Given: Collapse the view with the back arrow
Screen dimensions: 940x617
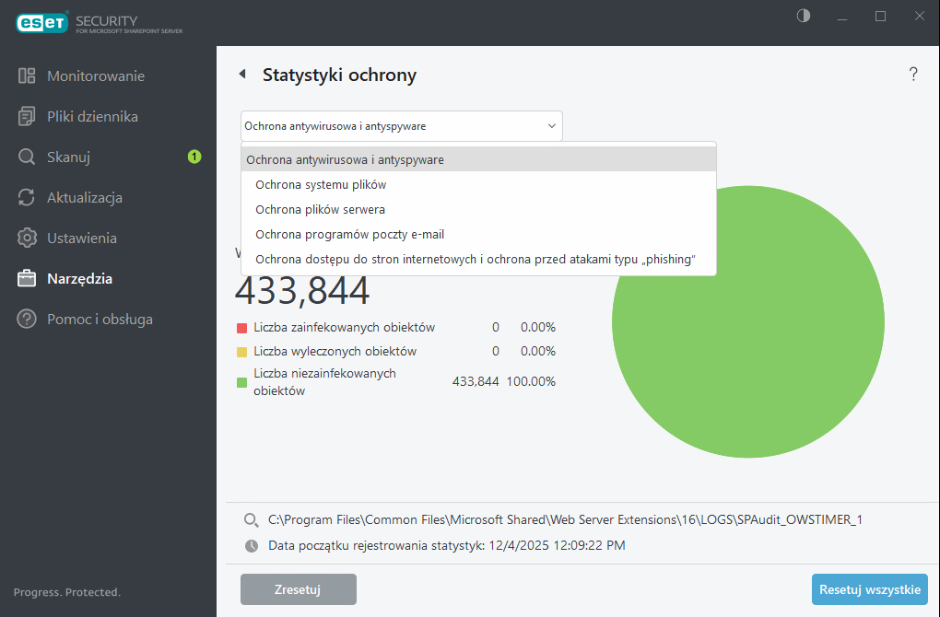Looking at the screenshot, I should point(242,74).
